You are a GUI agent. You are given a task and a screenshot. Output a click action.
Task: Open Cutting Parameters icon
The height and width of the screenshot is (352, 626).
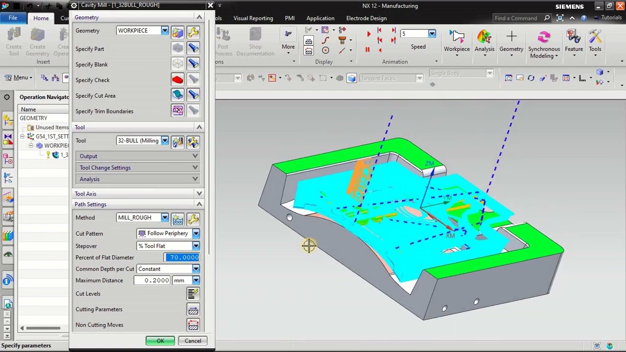pyautogui.click(x=193, y=309)
